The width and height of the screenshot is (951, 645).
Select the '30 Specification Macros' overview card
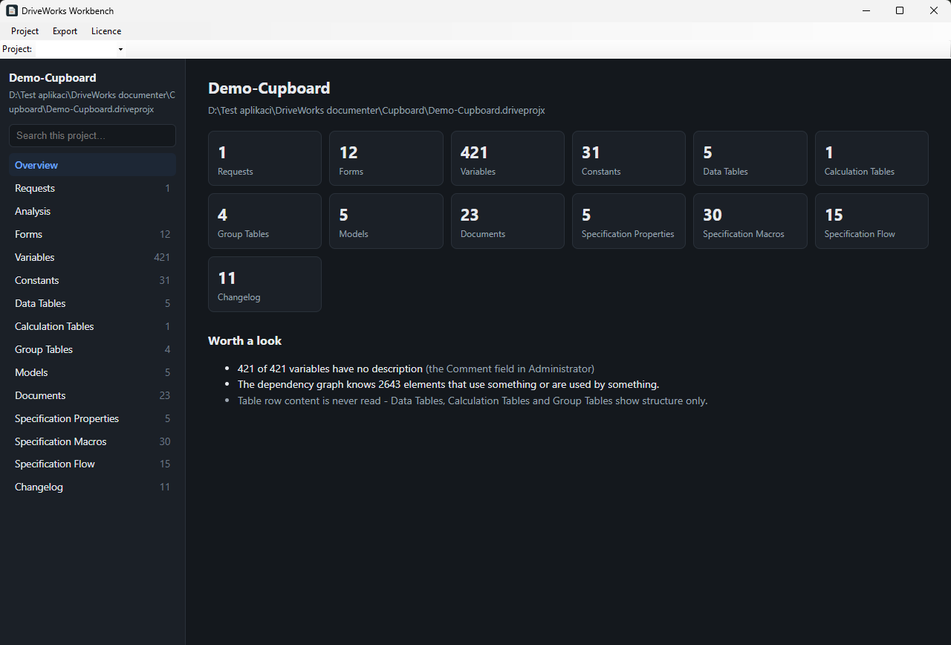pos(750,221)
